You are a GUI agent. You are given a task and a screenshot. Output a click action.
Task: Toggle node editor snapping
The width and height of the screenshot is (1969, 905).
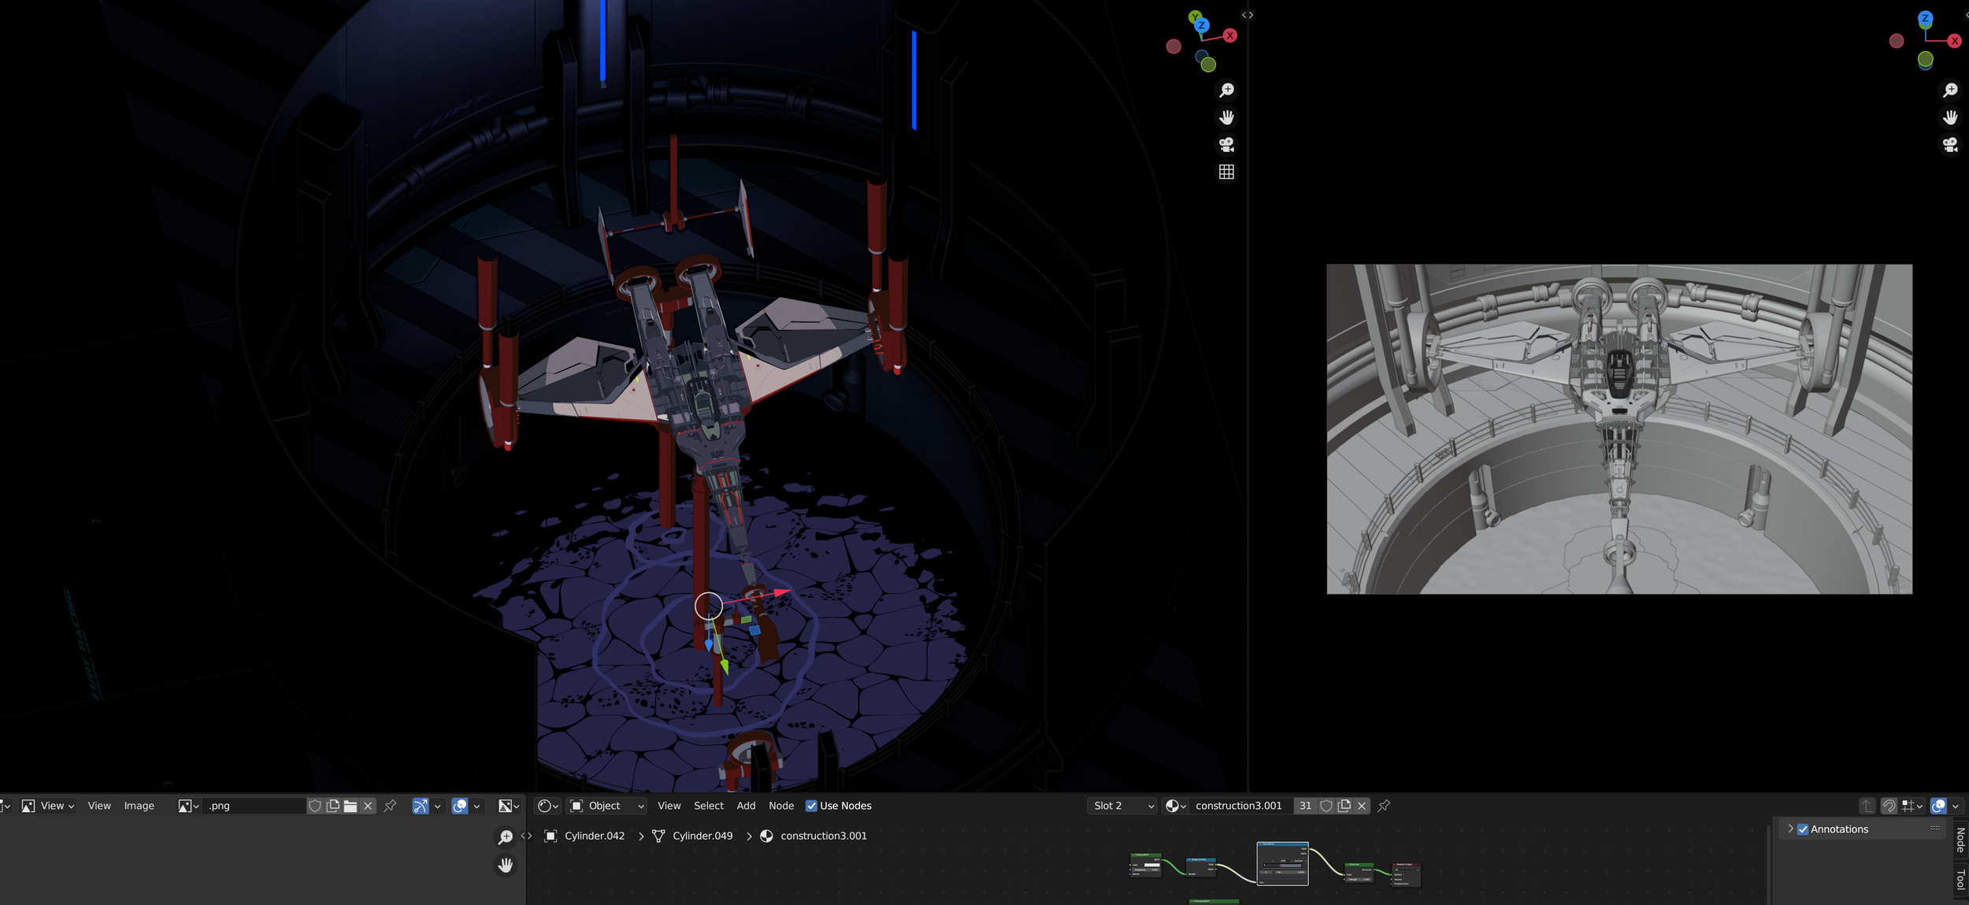1889,806
